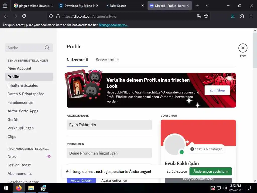The height and width of the screenshot is (193, 257).
Task: Click the Firefox View icon
Action: tap(5, 6)
